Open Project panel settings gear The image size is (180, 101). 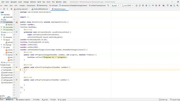click(x=11, y=9)
